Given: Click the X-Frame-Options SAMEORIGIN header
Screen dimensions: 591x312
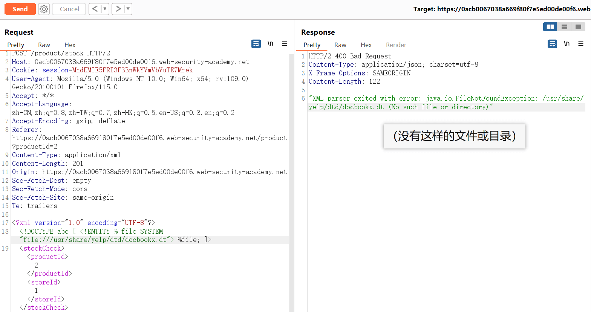Looking at the screenshot, I should (x=360, y=73).
